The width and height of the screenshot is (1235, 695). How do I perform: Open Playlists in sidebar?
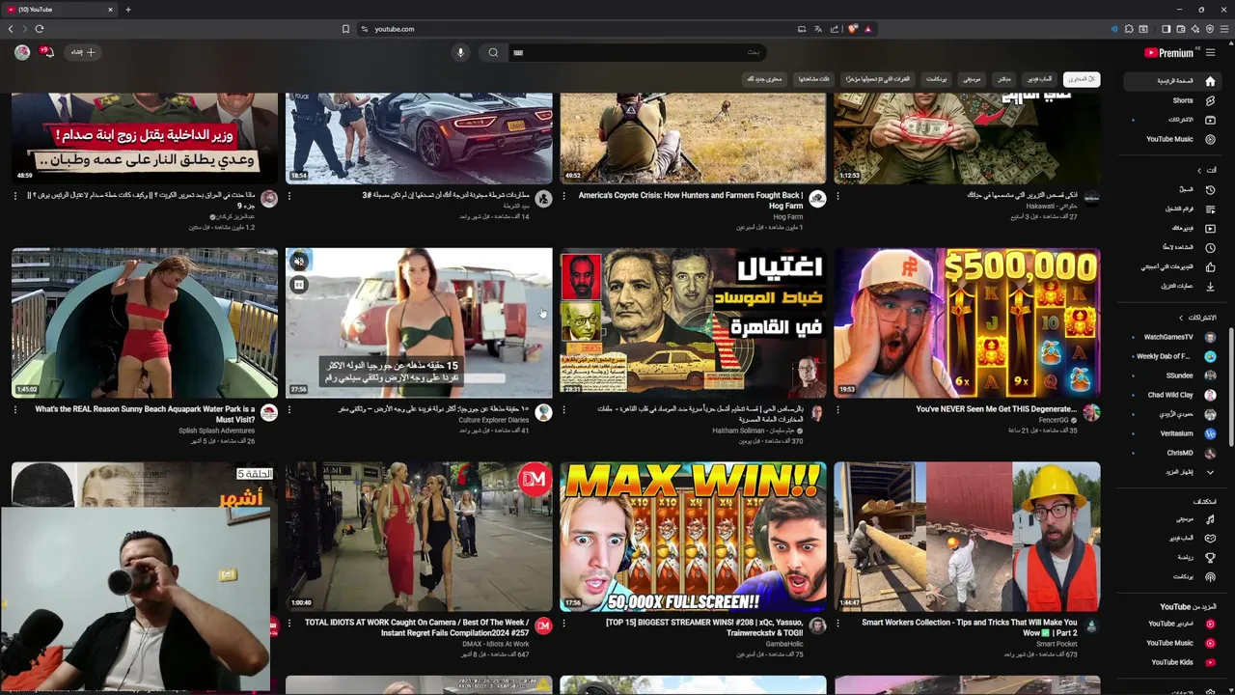click(1174, 208)
